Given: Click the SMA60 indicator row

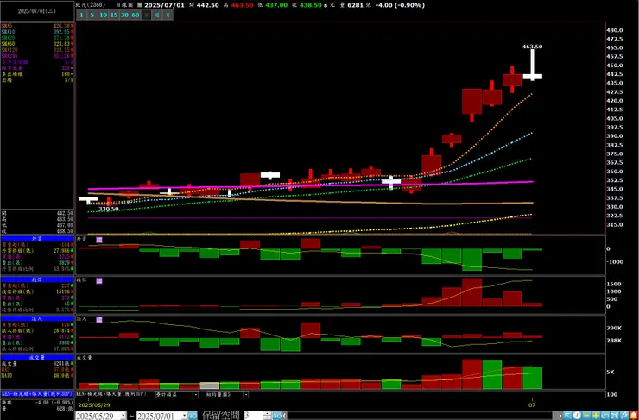Looking at the screenshot, I should [x=37, y=44].
